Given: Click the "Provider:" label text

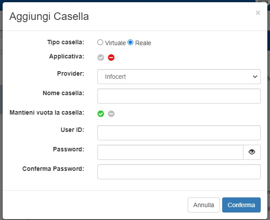Looking at the screenshot, I should point(70,73).
